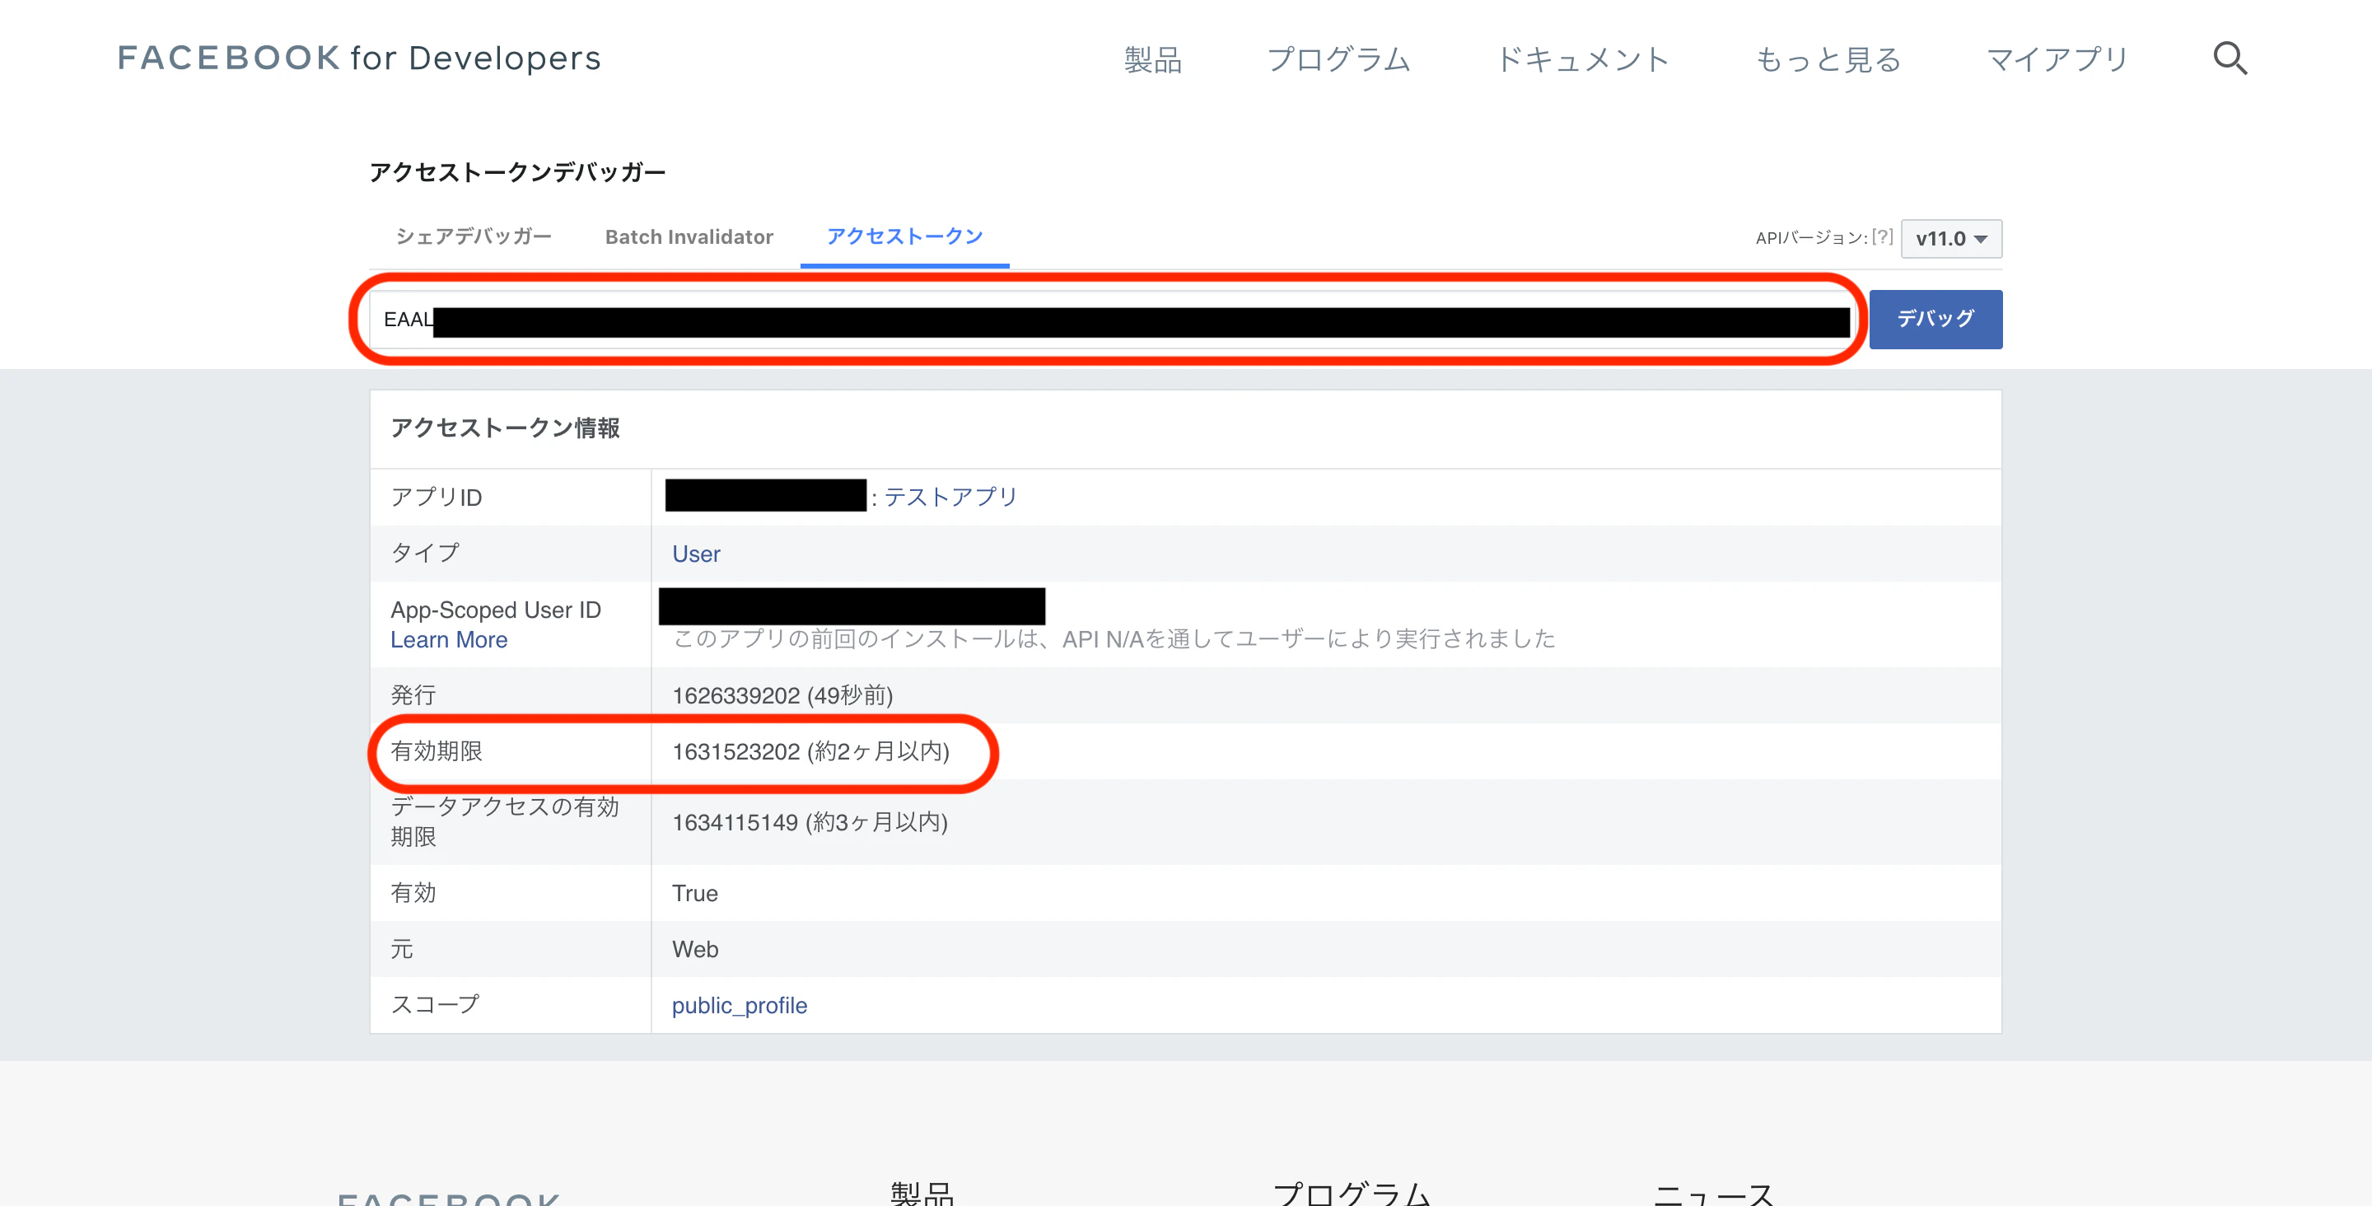This screenshot has height=1206, width=2372.
Task: Select the data access expiry 1634115149
Action: click(x=735, y=822)
